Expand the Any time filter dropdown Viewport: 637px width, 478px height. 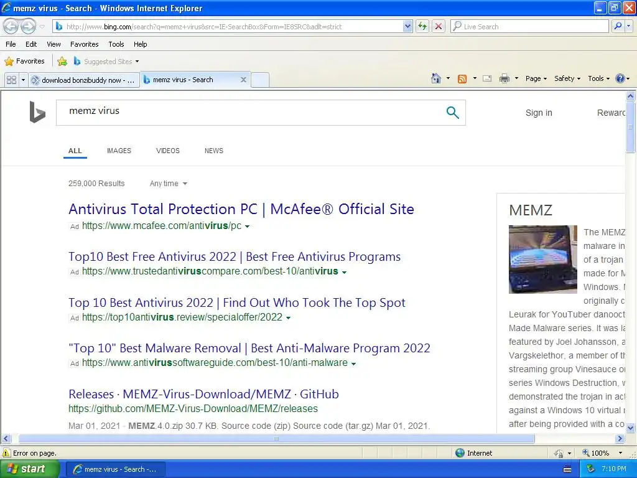(169, 184)
